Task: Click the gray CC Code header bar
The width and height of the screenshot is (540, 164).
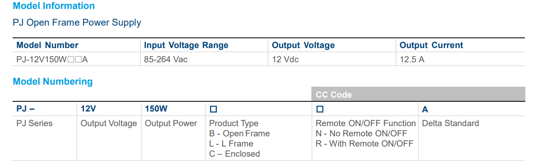Action: [x=418, y=94]
